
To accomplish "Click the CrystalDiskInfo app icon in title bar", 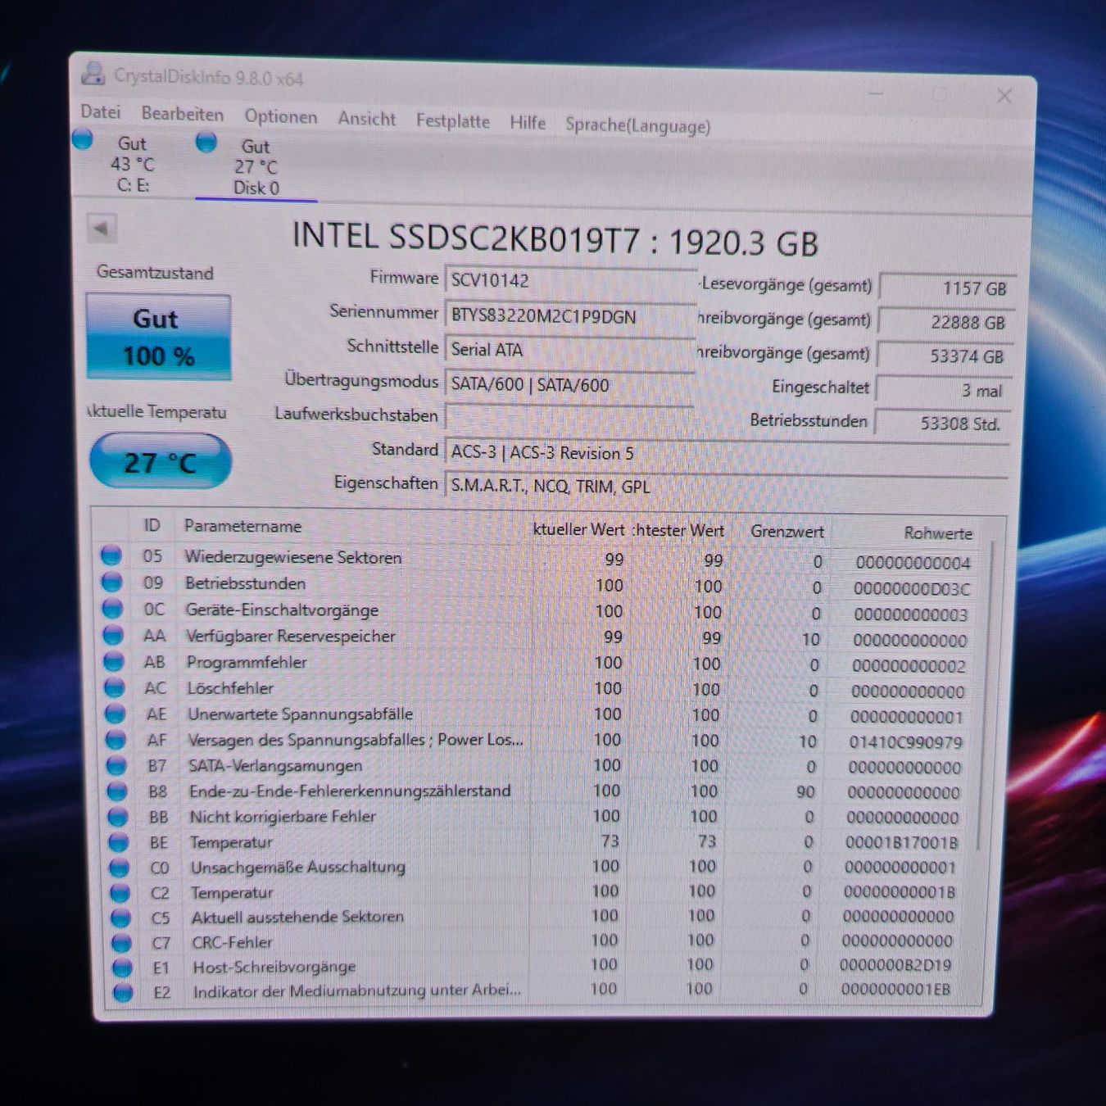I will [x=93, y=74].
